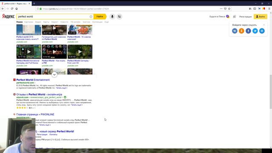Switch to the Маркет tab
The width and height of the screenshot is (272, 153).
coord(55,22)
